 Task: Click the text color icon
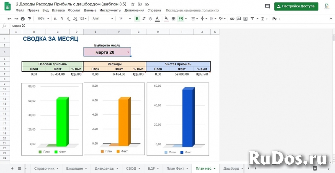157,19
